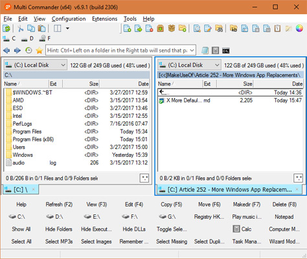
Task: Open the Edit menu
Action: tap(23, 19)
